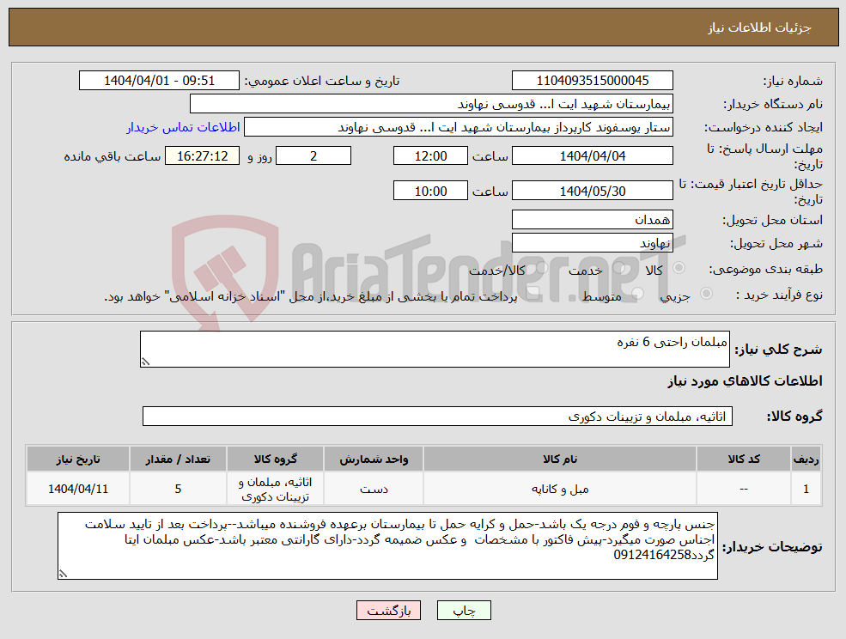Open اطلاعات تماس خریدار link

(x=183, y=127)
